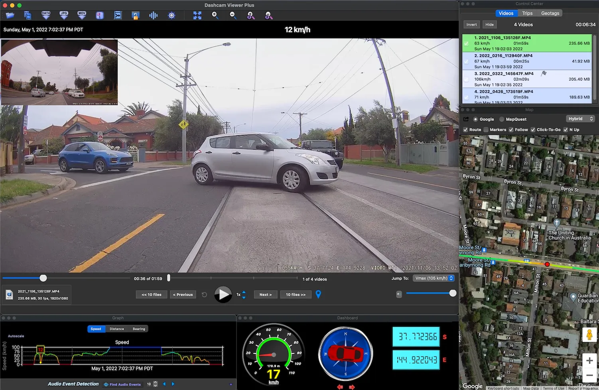Image resolution: width=599 pixels, height=390 pixels.
Task: Open video files with the folder icon
Action: pos(10,16)
